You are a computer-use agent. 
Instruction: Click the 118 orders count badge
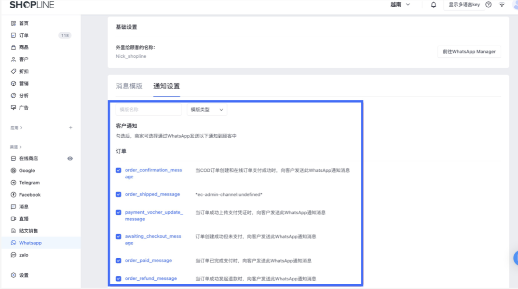pos(65,35)
